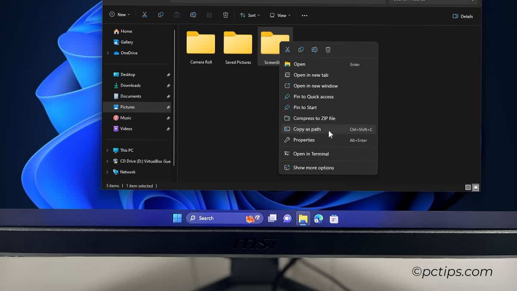Screen dimensions: 517x291
Task: Expand This PC in the sidebar
Action: (107, 150)
